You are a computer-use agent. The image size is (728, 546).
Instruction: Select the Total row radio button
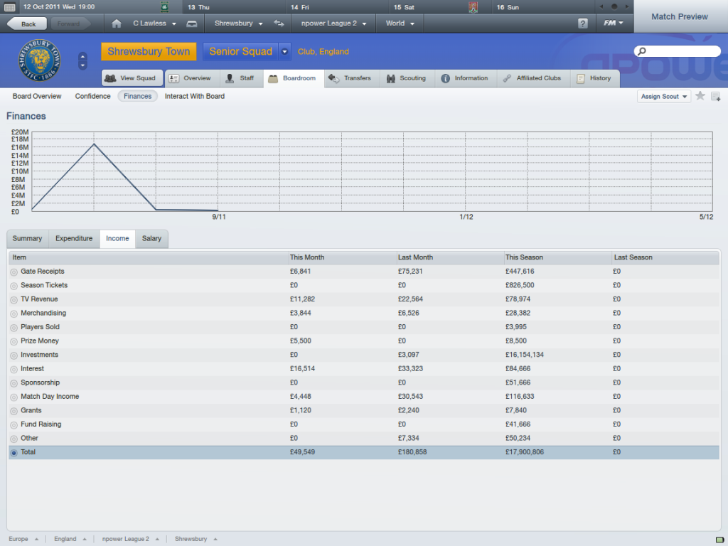pyautogui.click(x=14, y=453)
